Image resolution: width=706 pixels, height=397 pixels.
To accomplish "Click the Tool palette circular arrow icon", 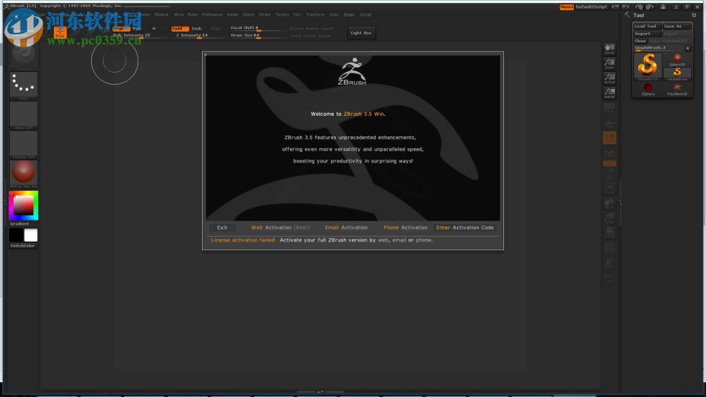I will click(694, 16).
